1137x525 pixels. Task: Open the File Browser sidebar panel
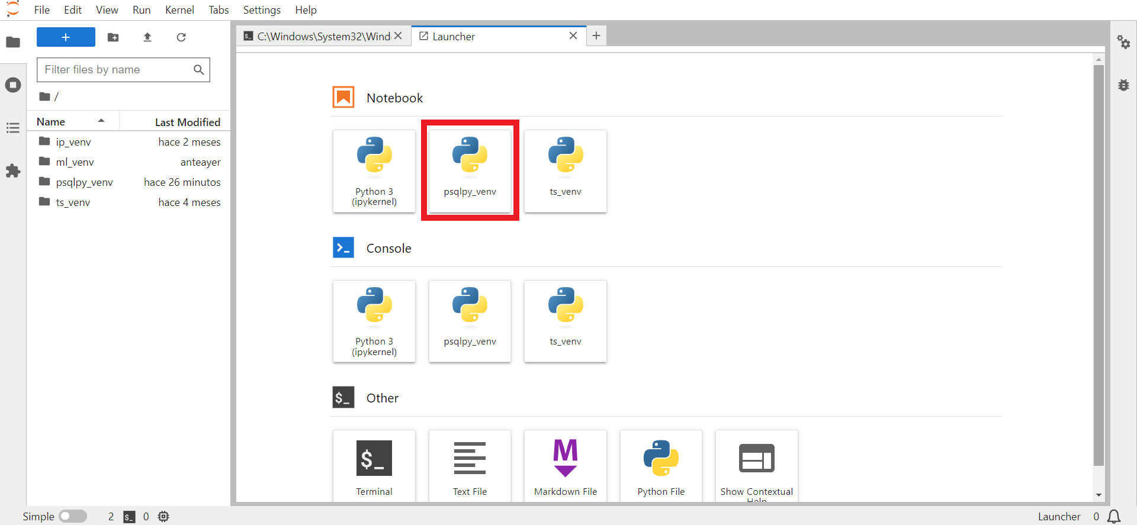(x=13, y=42)
